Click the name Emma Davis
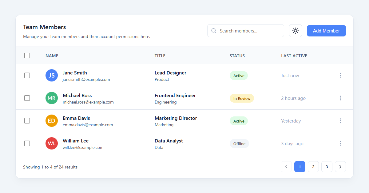Viewport: 369px width, 193px height. [x=76, y=118]
